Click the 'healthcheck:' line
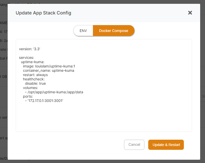 coord(34,79)
